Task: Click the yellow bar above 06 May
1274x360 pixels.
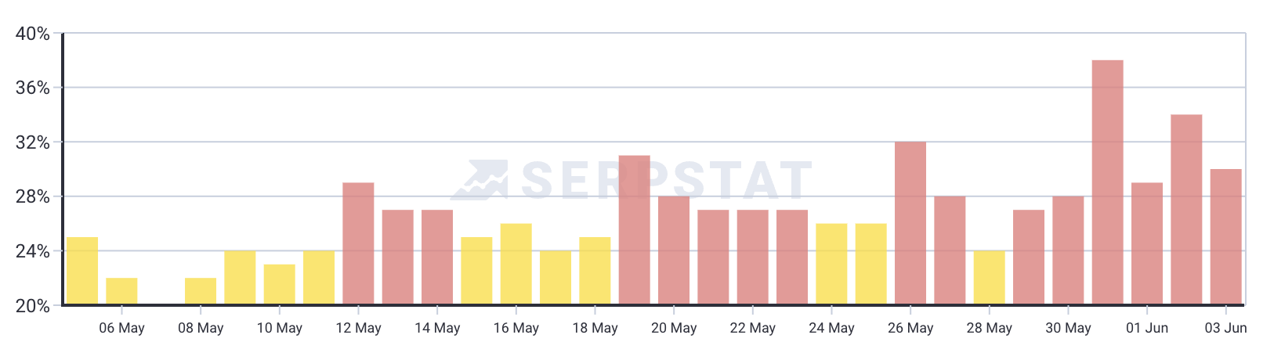Action: pos(121,291)
